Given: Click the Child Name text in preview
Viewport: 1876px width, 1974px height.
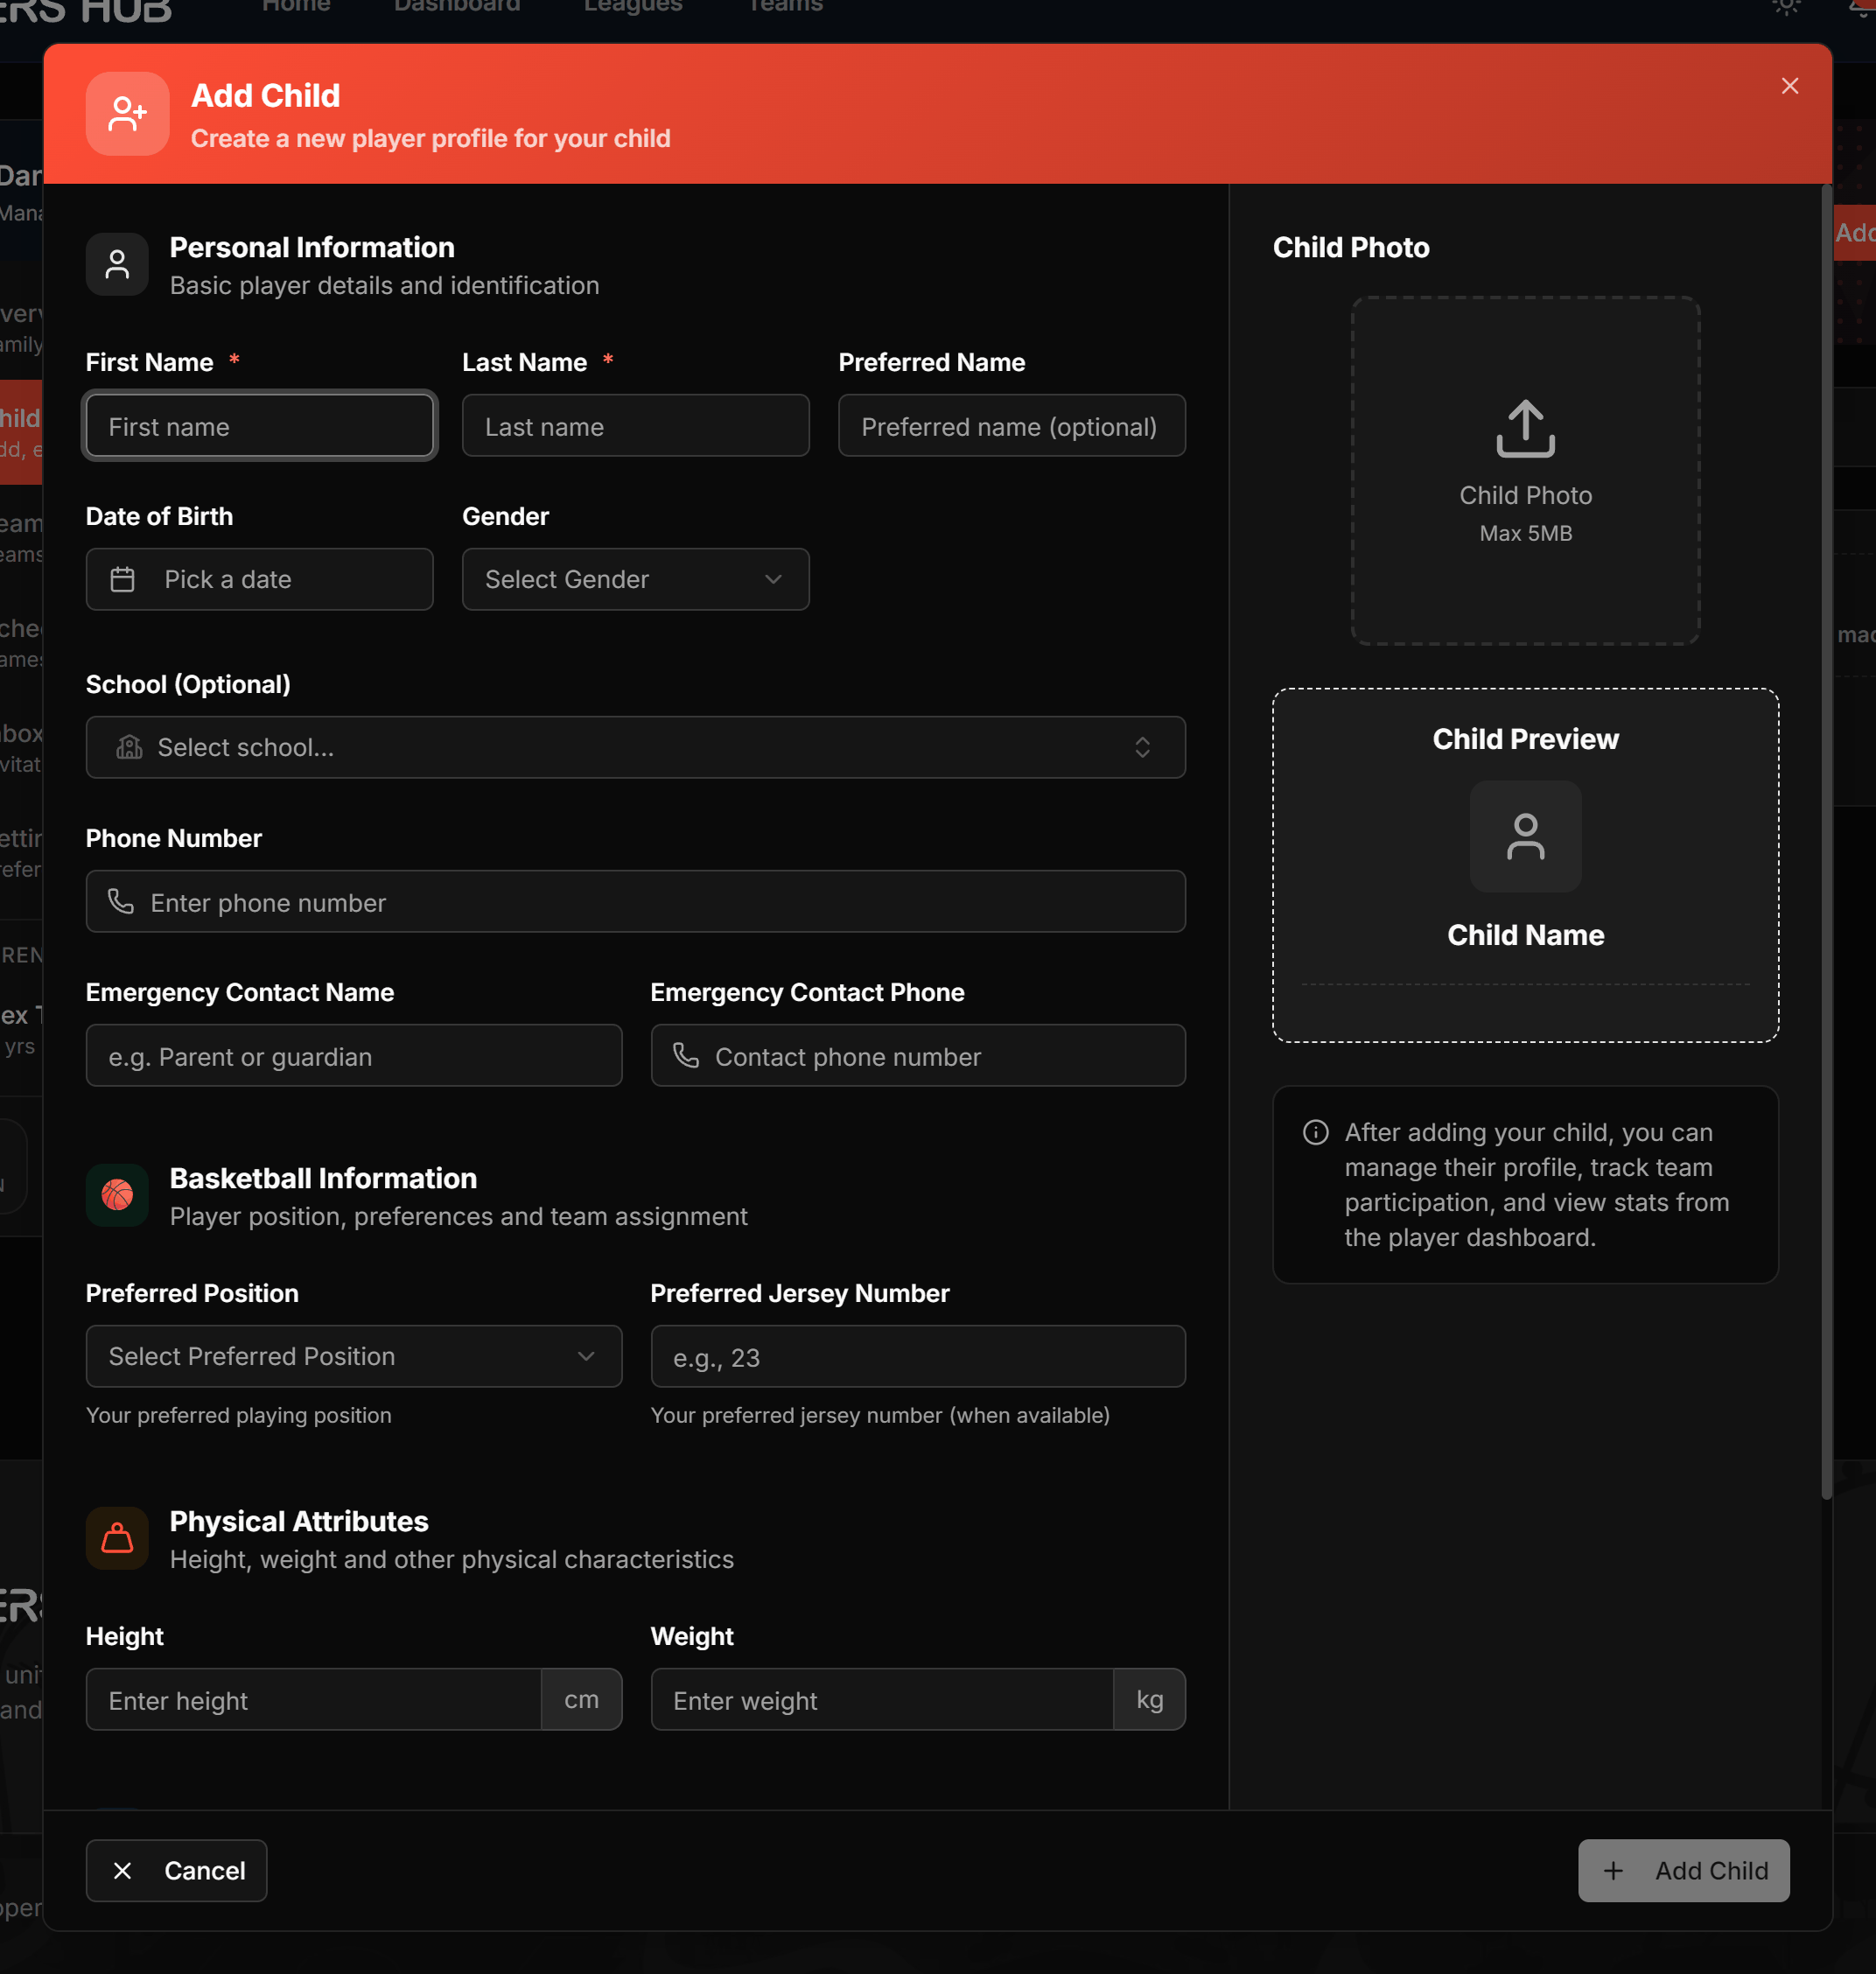Looking at the screenshot, I should pyautogui.click(x=1525, y=935).
